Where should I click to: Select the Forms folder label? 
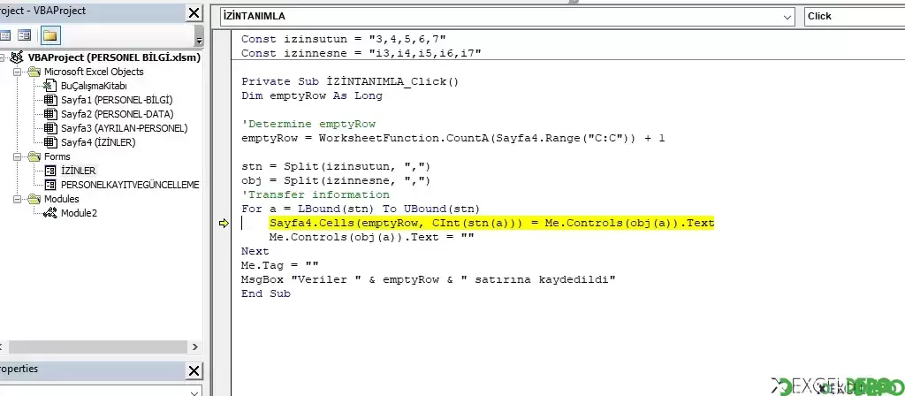(57, 156)
